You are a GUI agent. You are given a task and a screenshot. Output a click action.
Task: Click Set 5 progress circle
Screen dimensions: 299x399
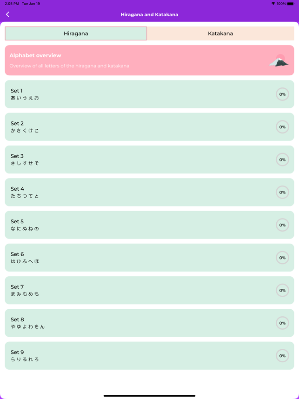pyautogui.click(x=282, y=225)
